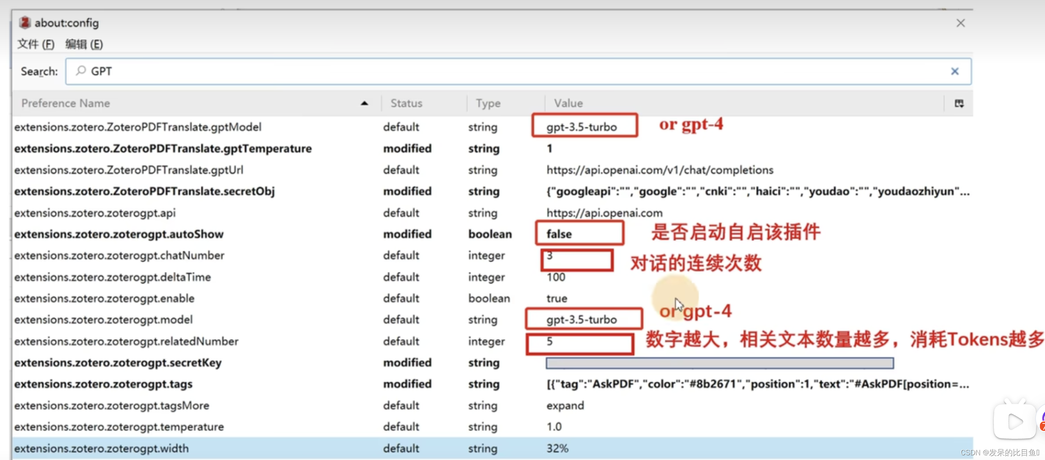
Task: Open the 文件 (F) menu
Action: [x=36, y=44]
